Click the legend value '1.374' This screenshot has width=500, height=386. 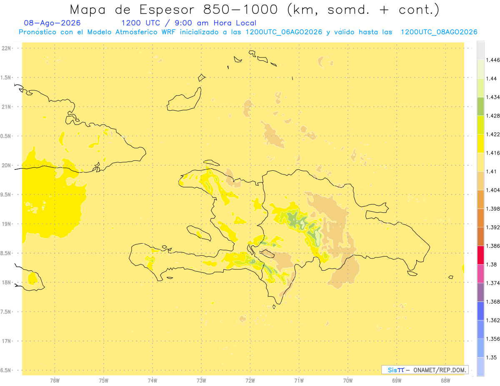[x=493, y=283]
